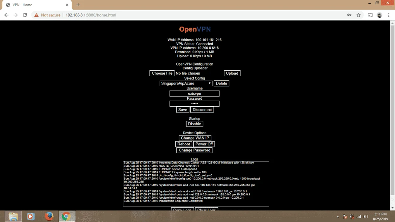Open Change Password option
This screenshot has width=395, height=222.
pyautogui.click(x=195, y=150)
